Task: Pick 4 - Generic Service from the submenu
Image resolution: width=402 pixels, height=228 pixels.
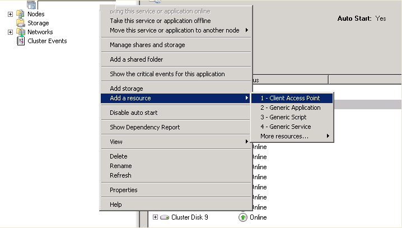Action: click(x=285, y=127)
